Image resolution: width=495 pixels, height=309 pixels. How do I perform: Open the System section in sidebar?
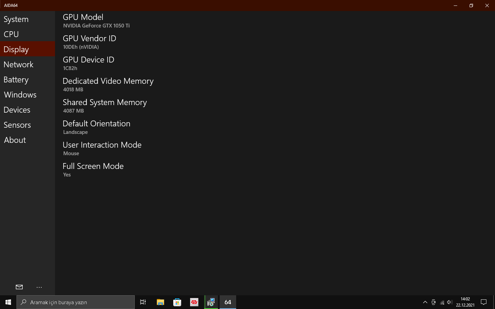click(27, 19)
